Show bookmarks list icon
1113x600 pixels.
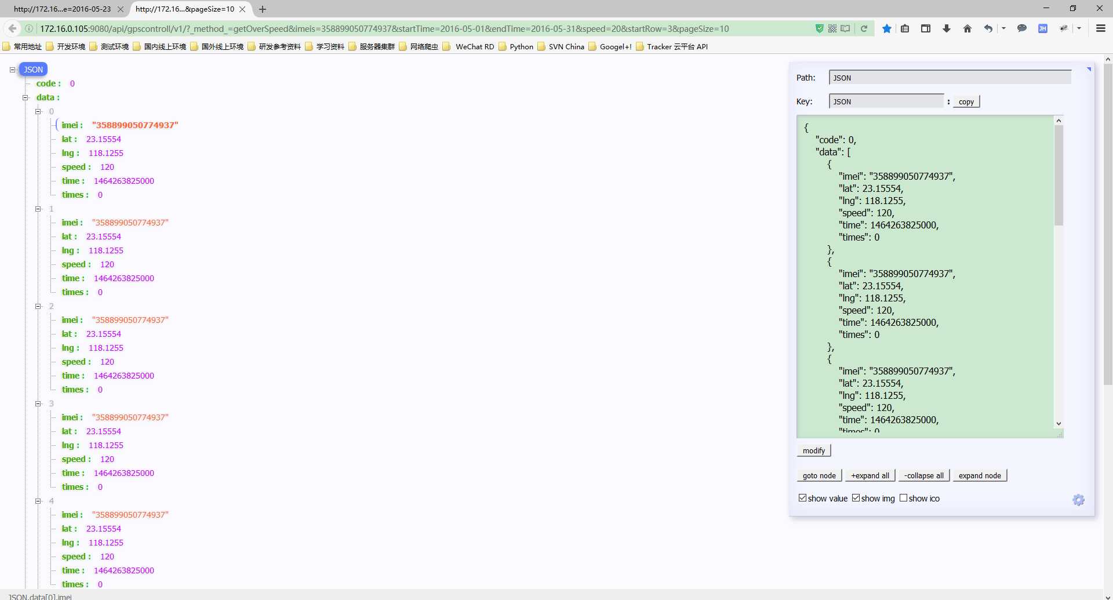tap(905, 28)
